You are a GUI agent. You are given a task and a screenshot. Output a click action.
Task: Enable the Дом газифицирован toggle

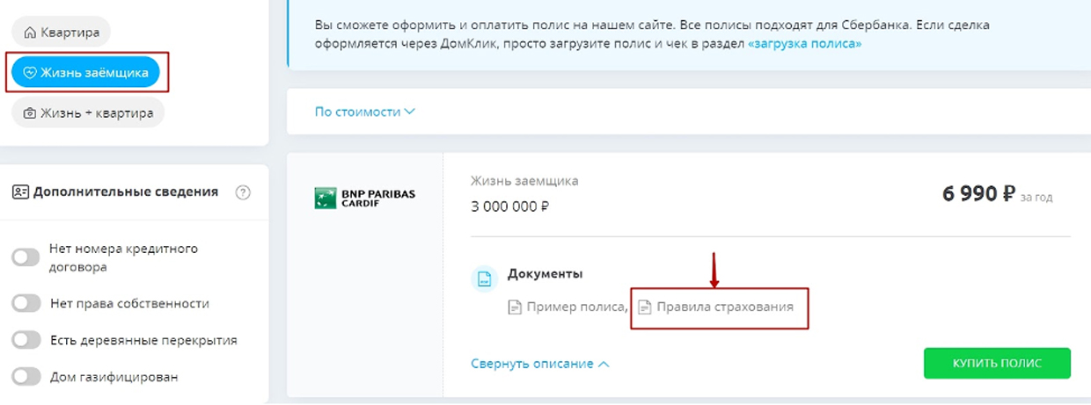pos(26,377)
